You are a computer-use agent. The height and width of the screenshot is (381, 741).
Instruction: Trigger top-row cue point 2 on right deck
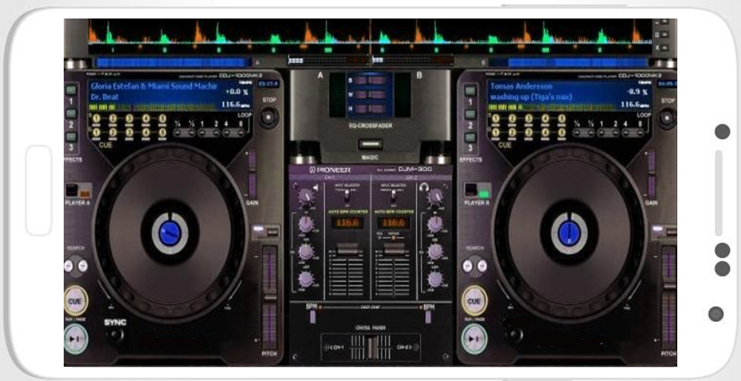tap(512, 118)
